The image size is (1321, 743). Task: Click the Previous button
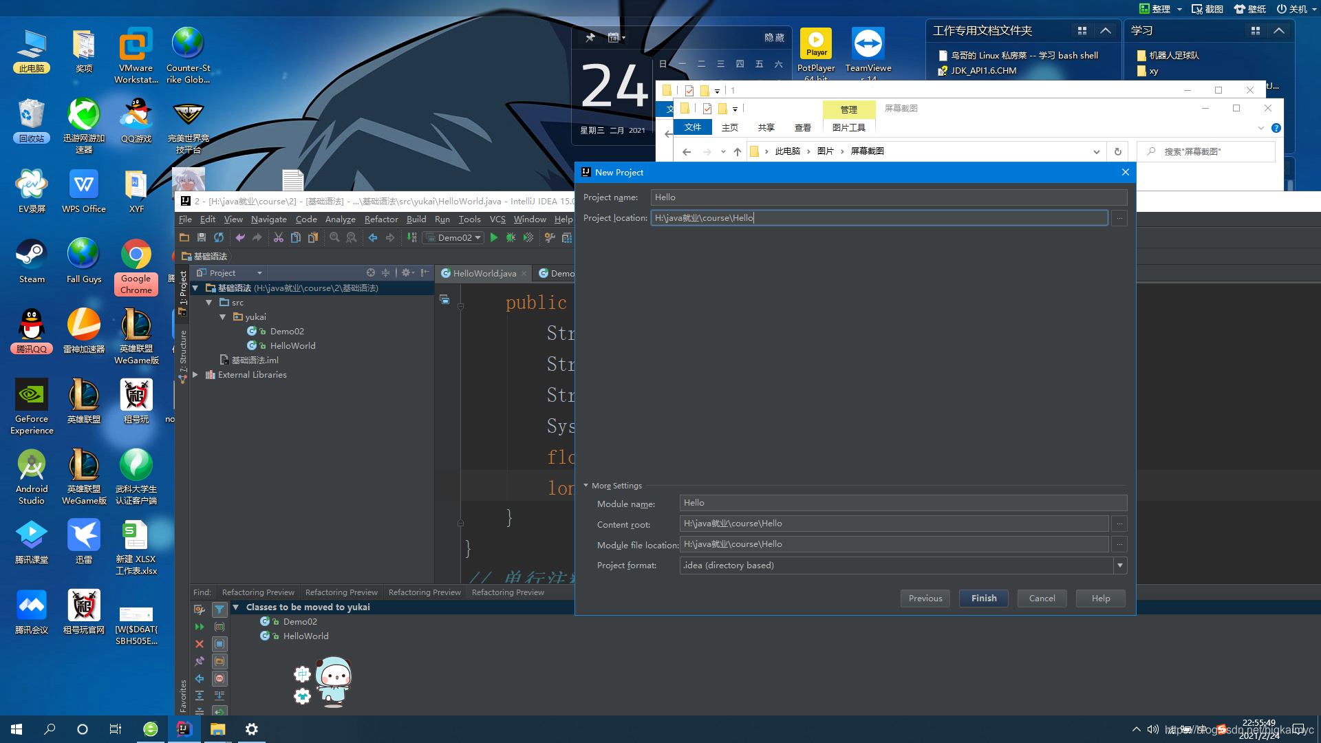click(x=925, y=599)
